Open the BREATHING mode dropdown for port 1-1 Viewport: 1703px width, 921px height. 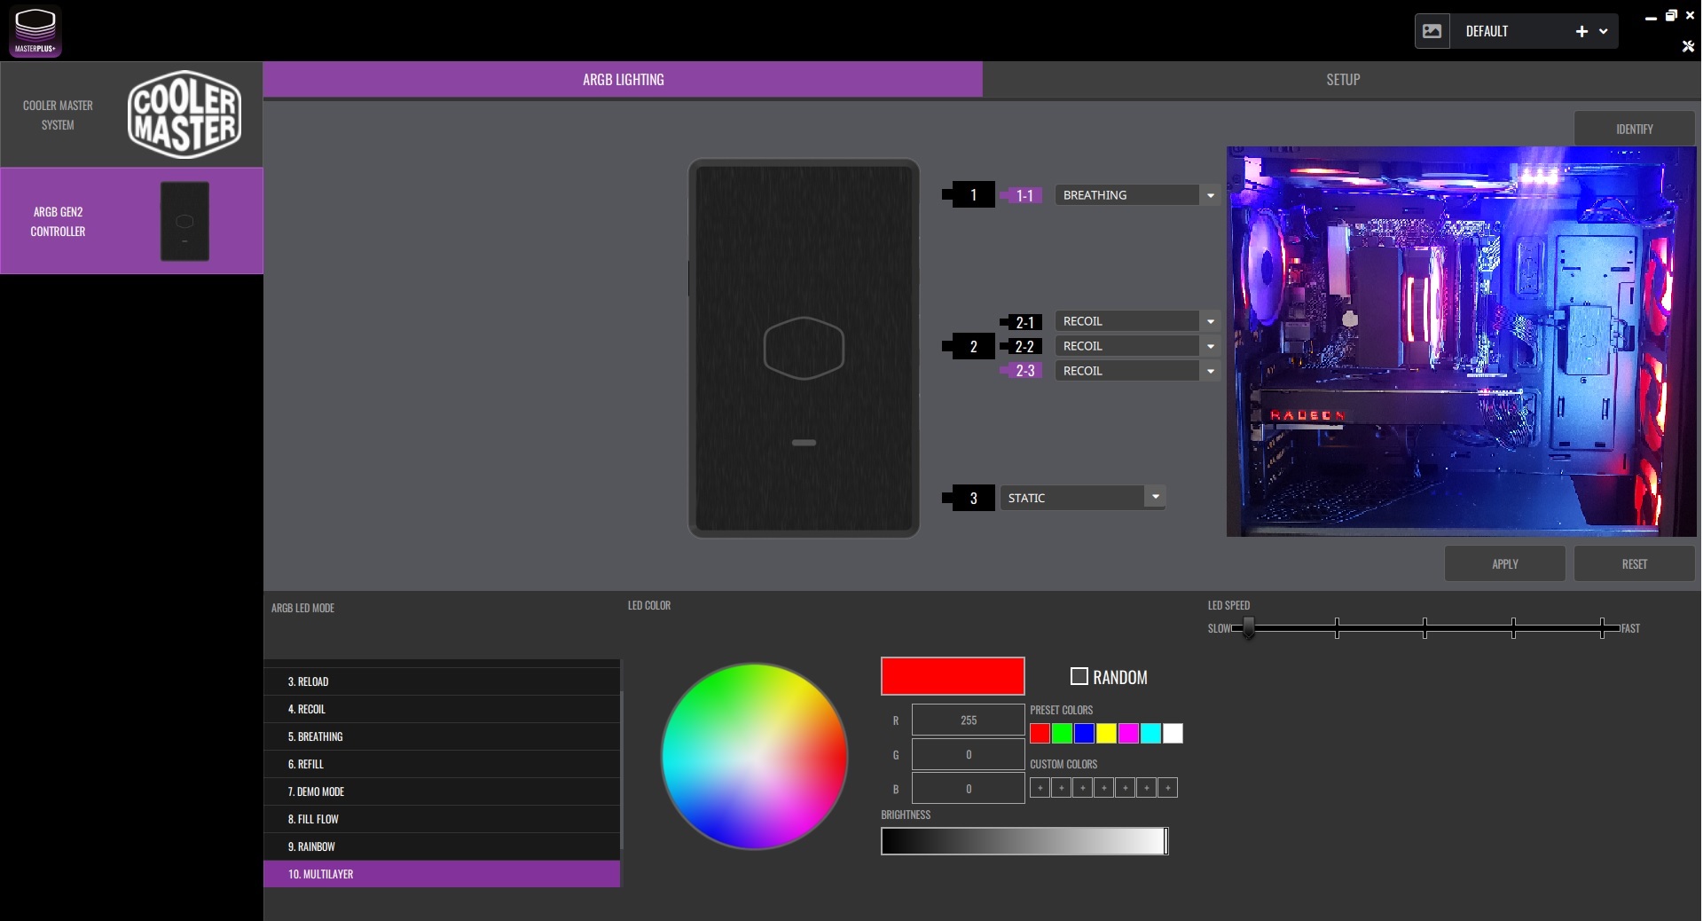1210,195
